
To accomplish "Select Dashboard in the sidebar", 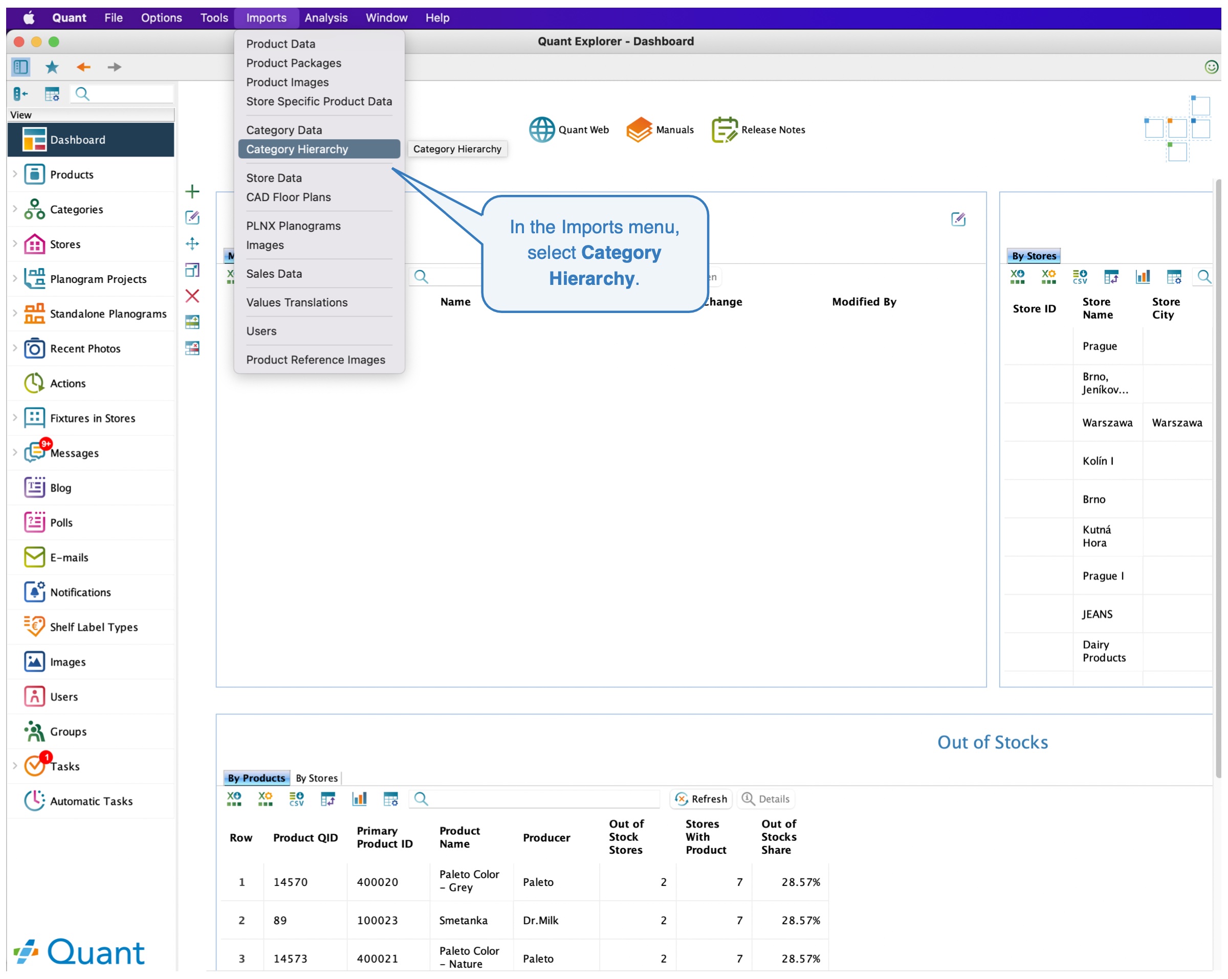I will coord(91,140).
